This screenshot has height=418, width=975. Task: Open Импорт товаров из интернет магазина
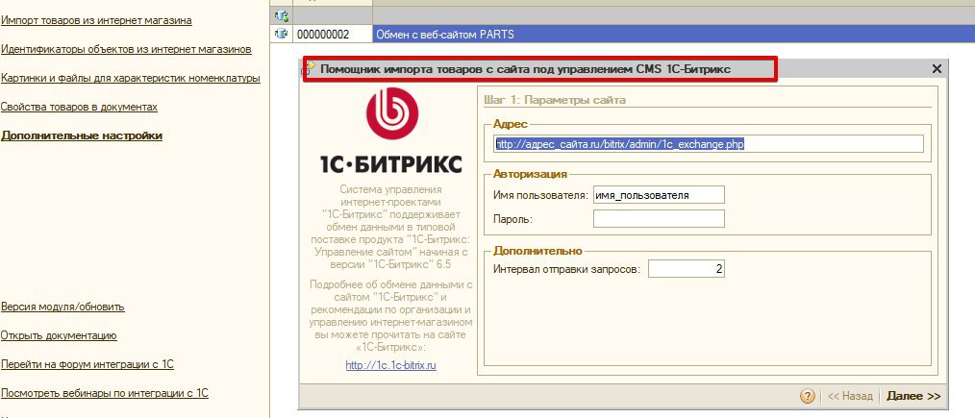click(96, 20)
